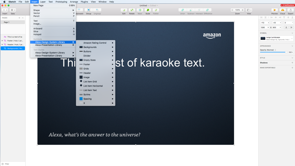The image size is (295, 166).
Task: Click the Export toolbar icon
Action: (291, 10)
